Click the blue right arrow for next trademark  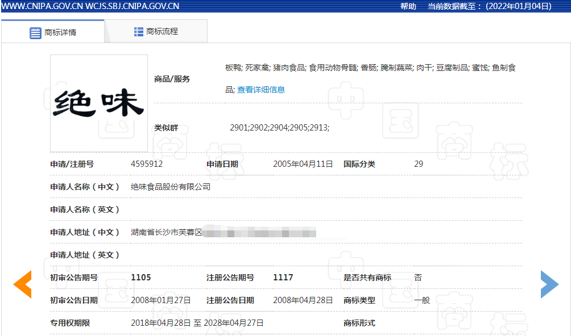click(x=549, y=284)
